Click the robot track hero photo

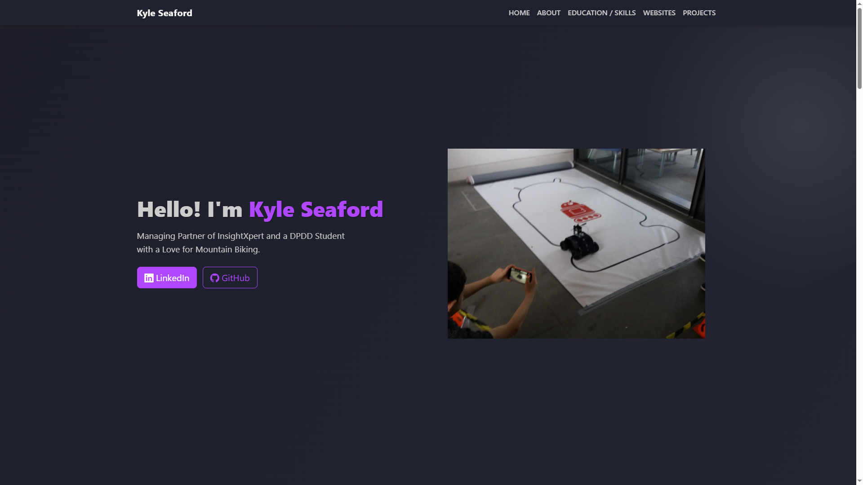(x=576, y=243)
